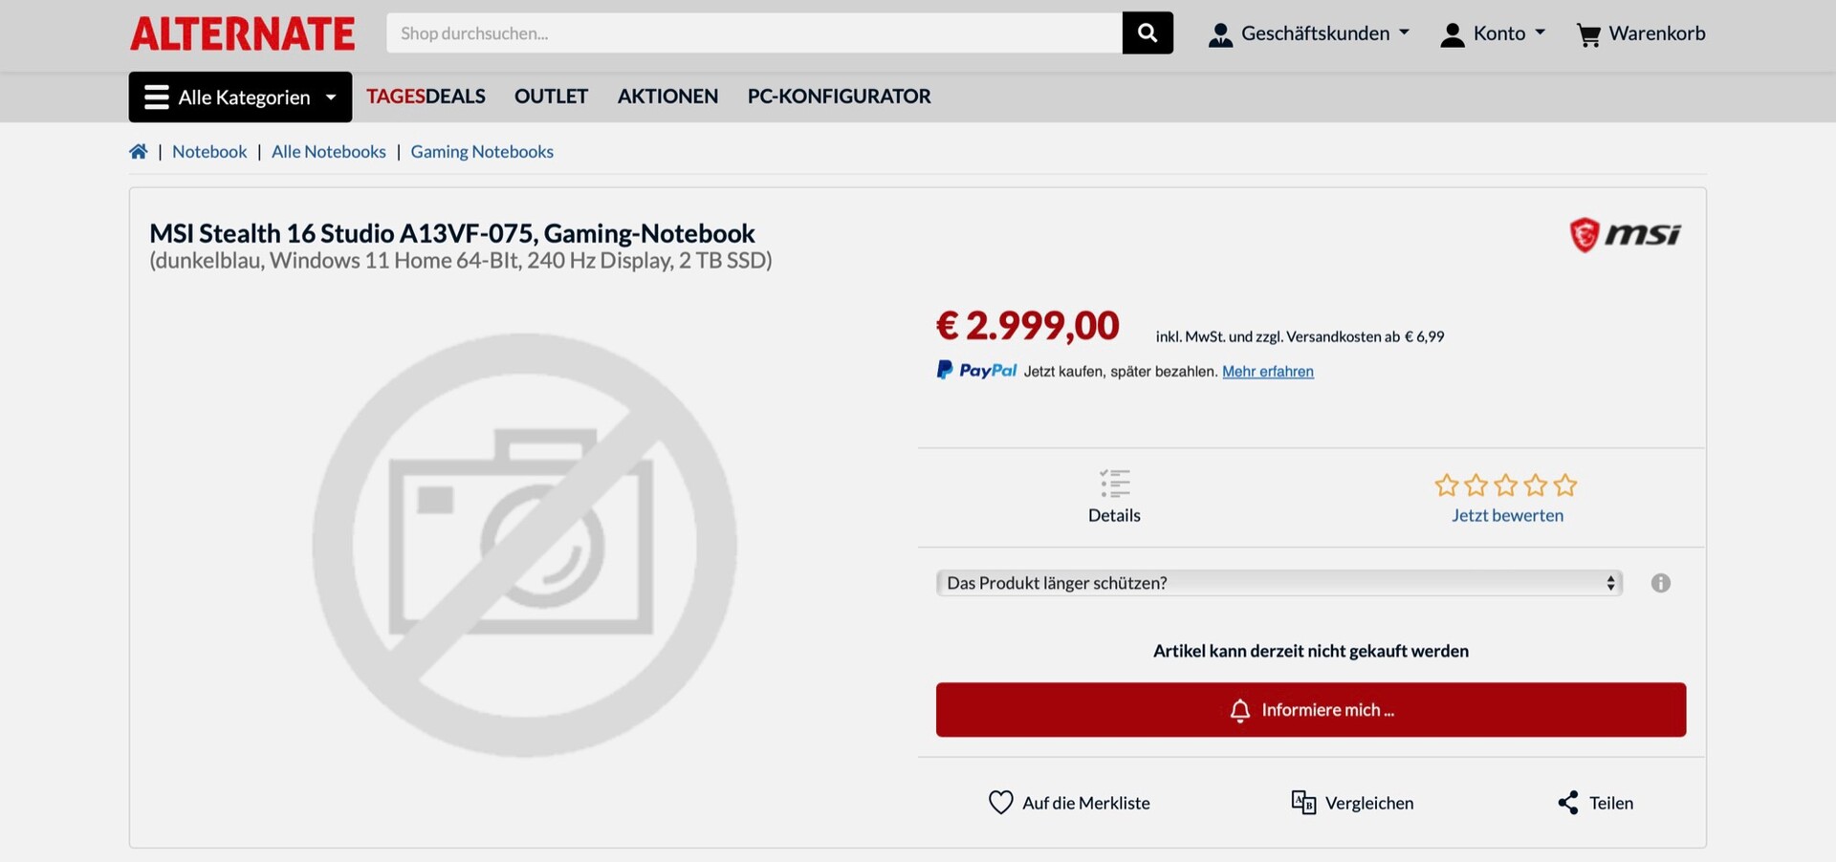The image size is (1836, 862).
Task: Click the search magnifier button
Action: (x=1147, y=33)
